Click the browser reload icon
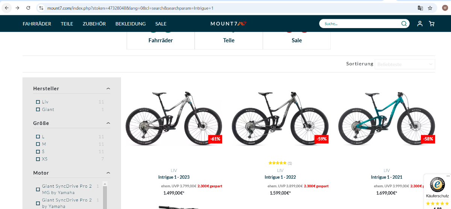Screen dimensions: 451x209 pos(28,8)
